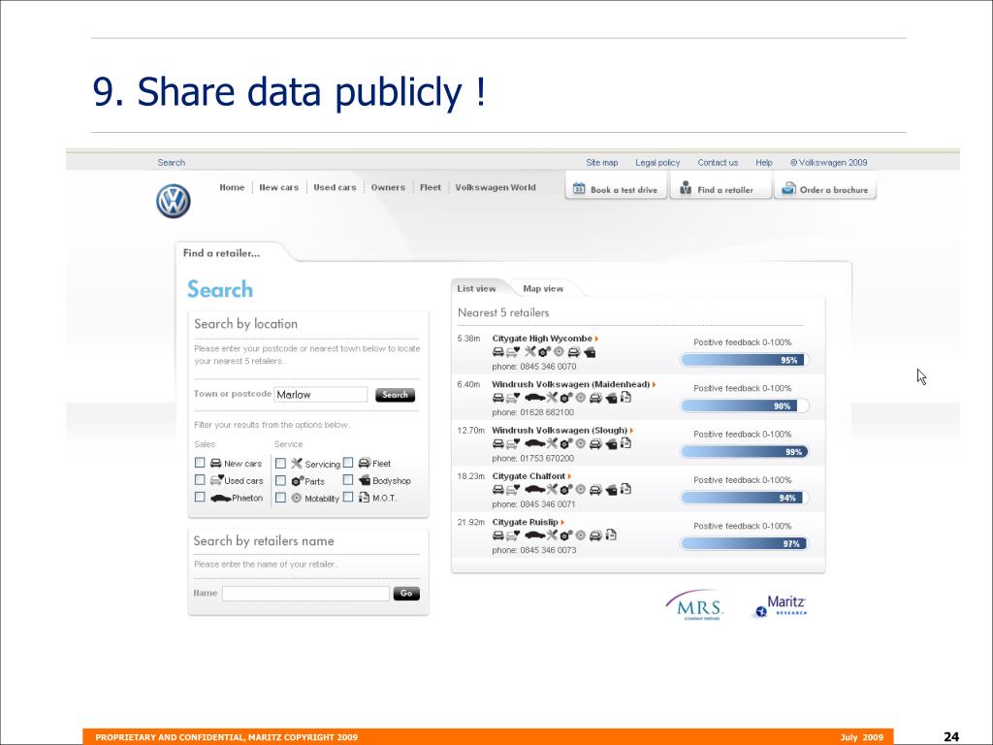Click the calendar icon on Book a test drive

pyautogui.click(x=579, y=188)
